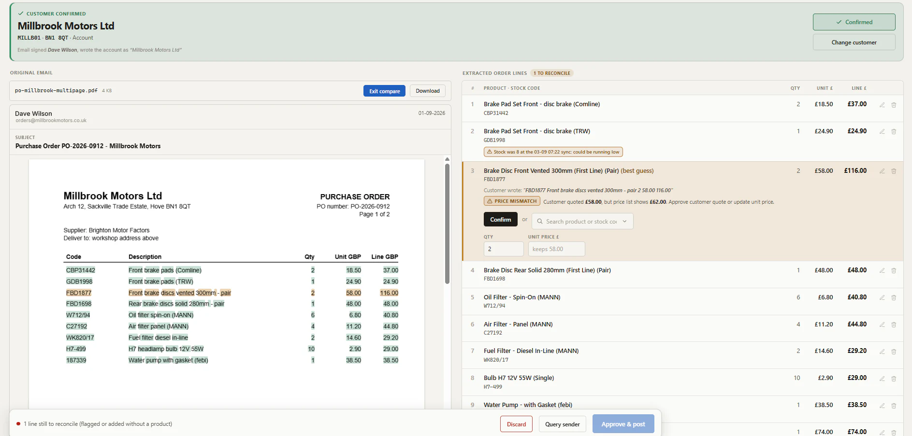Edit the Air Filter Panel (MANN) line
The height and width of the screenshot is (436, 912).
click(882, 324)
